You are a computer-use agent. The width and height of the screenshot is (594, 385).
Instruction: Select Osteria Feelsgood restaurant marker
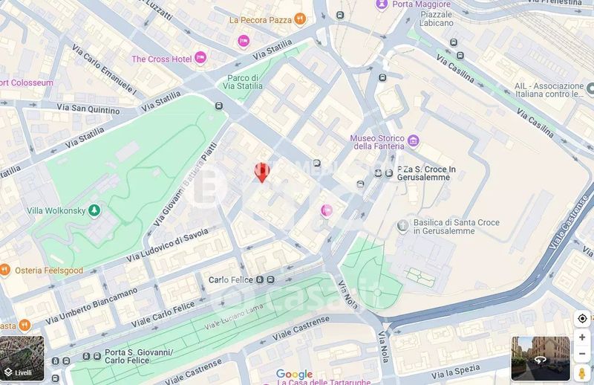point(4,270)
